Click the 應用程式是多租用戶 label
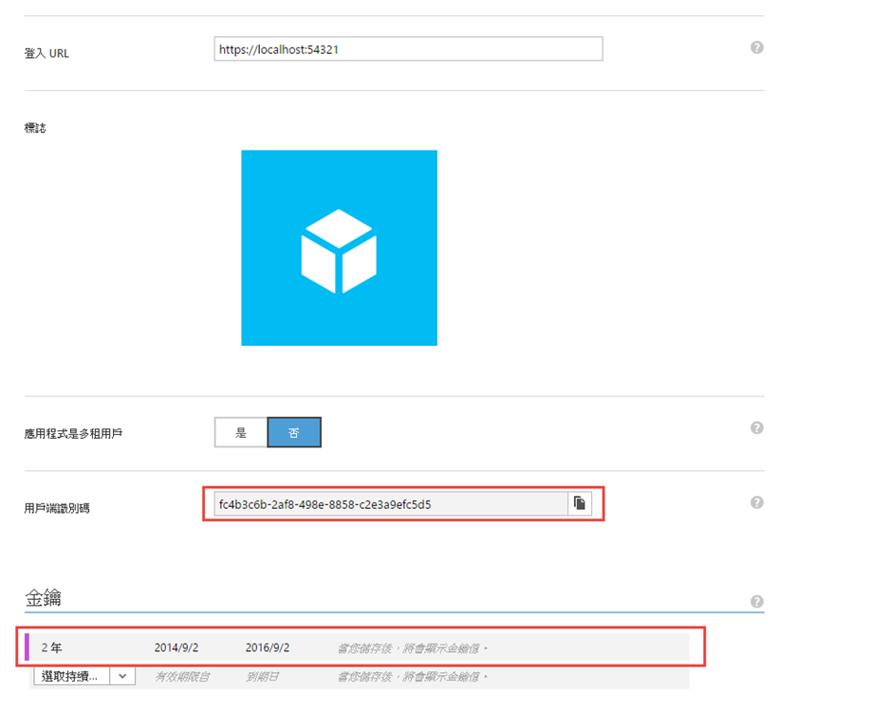Viewport: 871px width, 728px height. (73, 434)
